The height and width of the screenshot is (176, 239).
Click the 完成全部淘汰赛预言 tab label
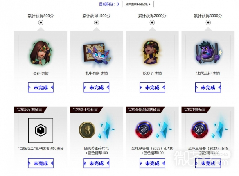coord(144,110)
